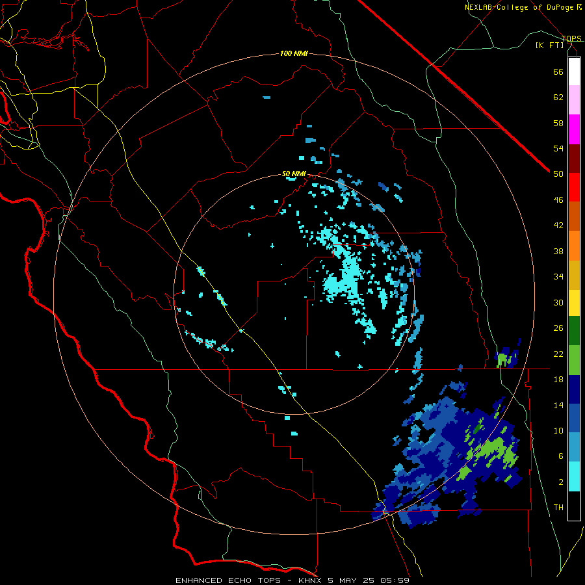Select legend value '58'
Image resolution: width=585 pixels, height=585 pixels.
[558, 123]
